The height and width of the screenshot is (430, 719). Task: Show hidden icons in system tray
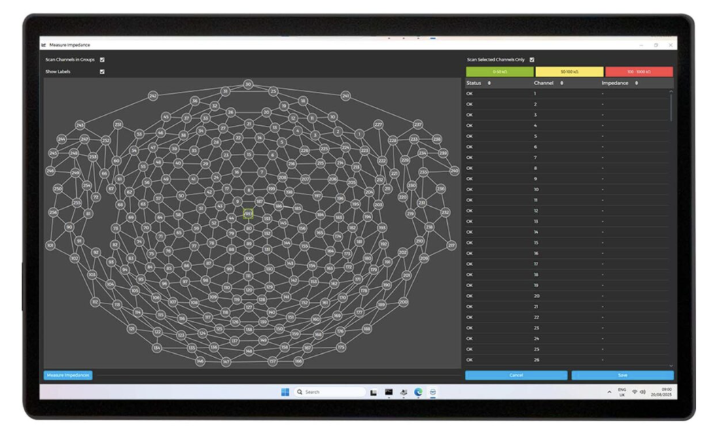click(x=610, y=392)
